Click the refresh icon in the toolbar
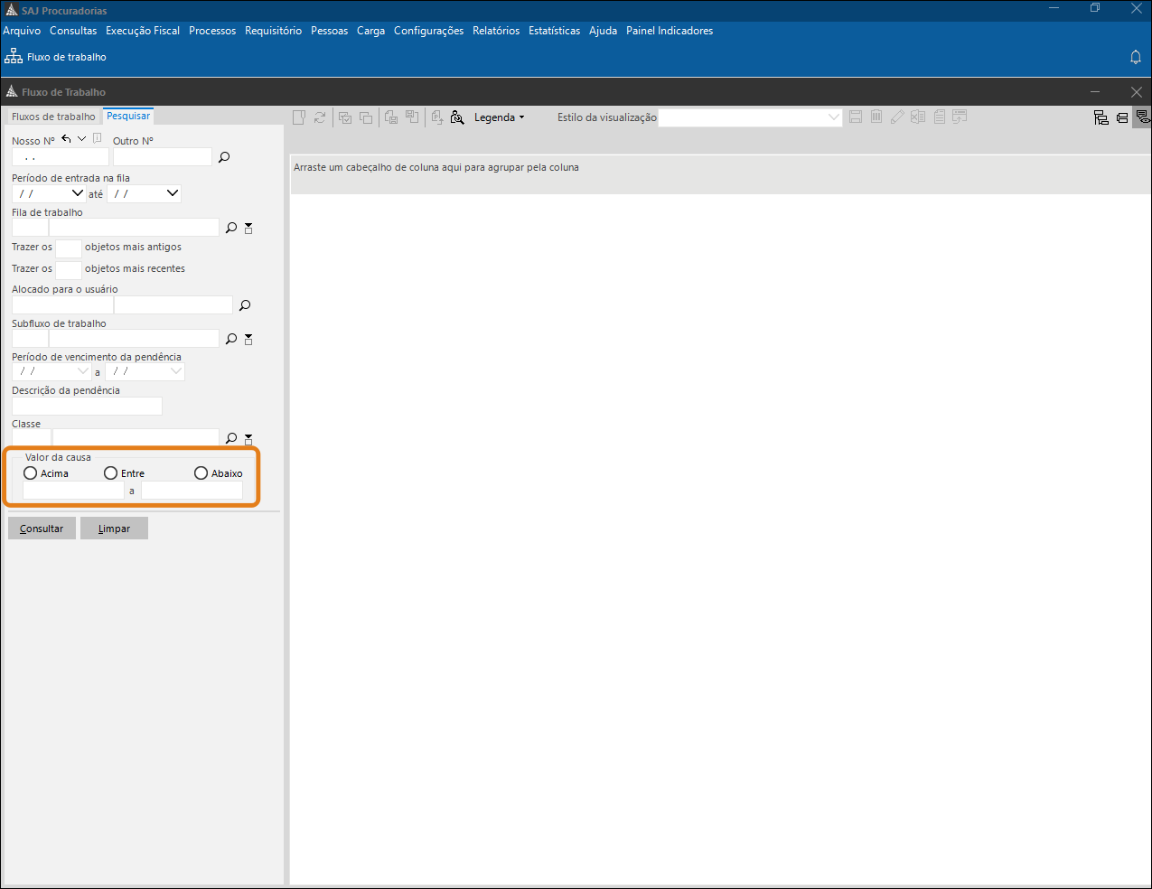Image resolution: width=1152 pixels, height=889 pixels. pyautogui.click(x=320, y=117)
